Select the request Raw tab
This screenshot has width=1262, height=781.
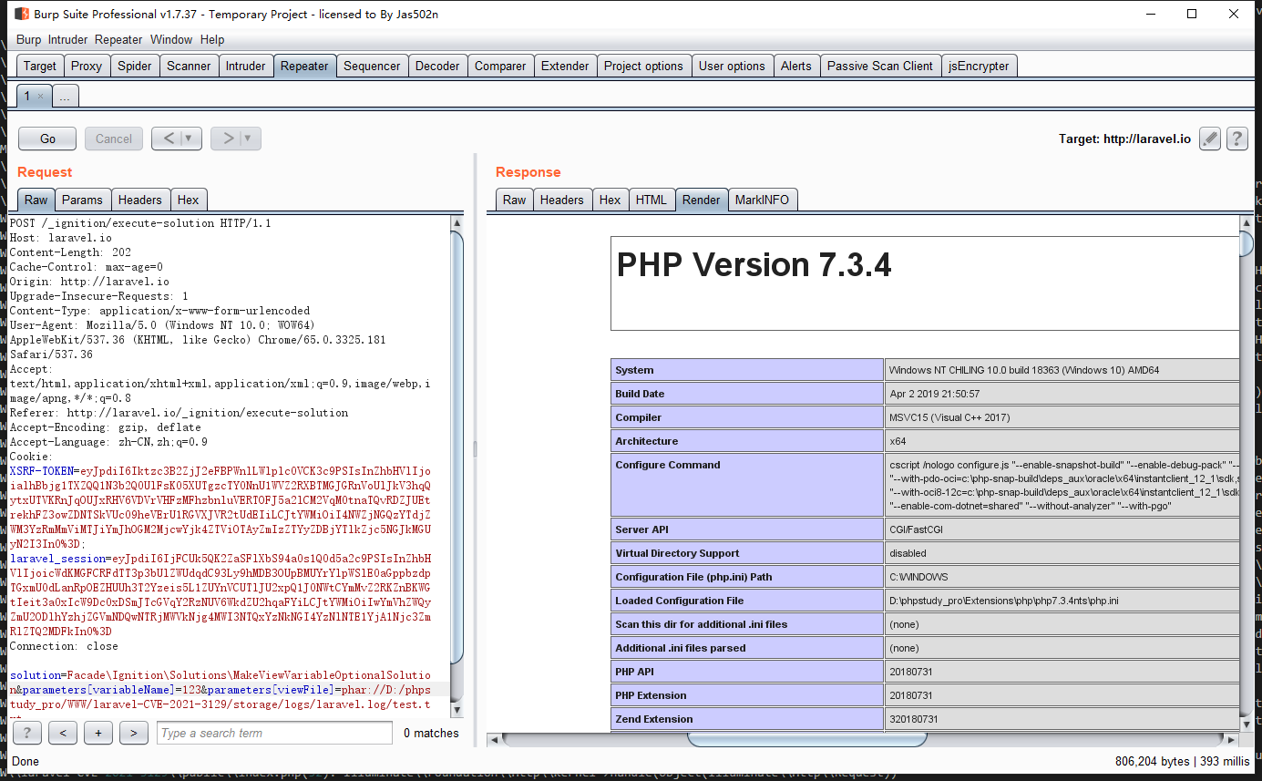pyautogui.click(x=36, y=200)
